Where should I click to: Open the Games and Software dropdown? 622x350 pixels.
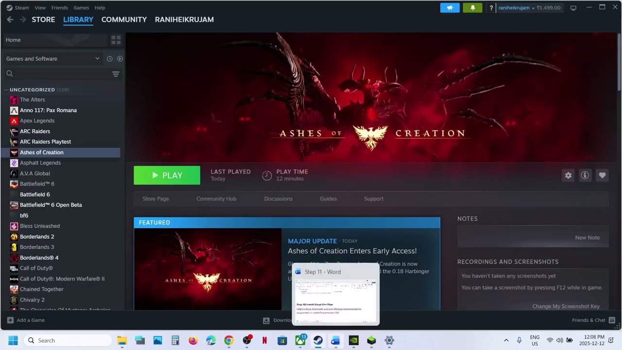52,59
